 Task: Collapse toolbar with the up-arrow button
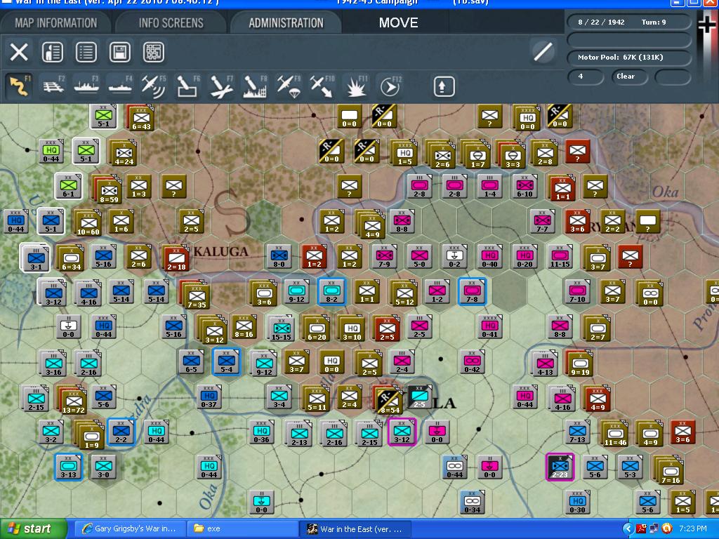point(443,86)
